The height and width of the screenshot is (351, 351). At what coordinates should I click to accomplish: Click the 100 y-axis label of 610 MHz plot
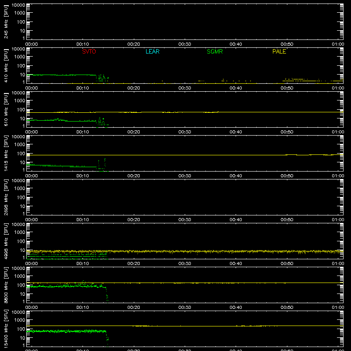21,110
